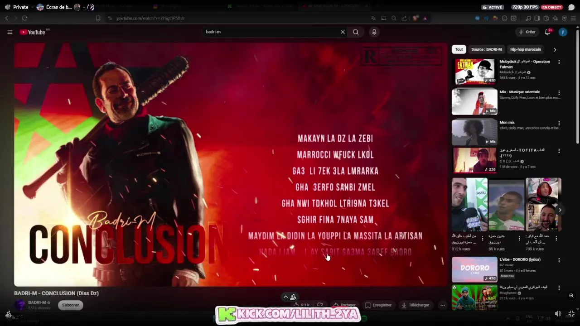
Task: Exit fullscreen on the stream player
Action: [x=571, y=313]
